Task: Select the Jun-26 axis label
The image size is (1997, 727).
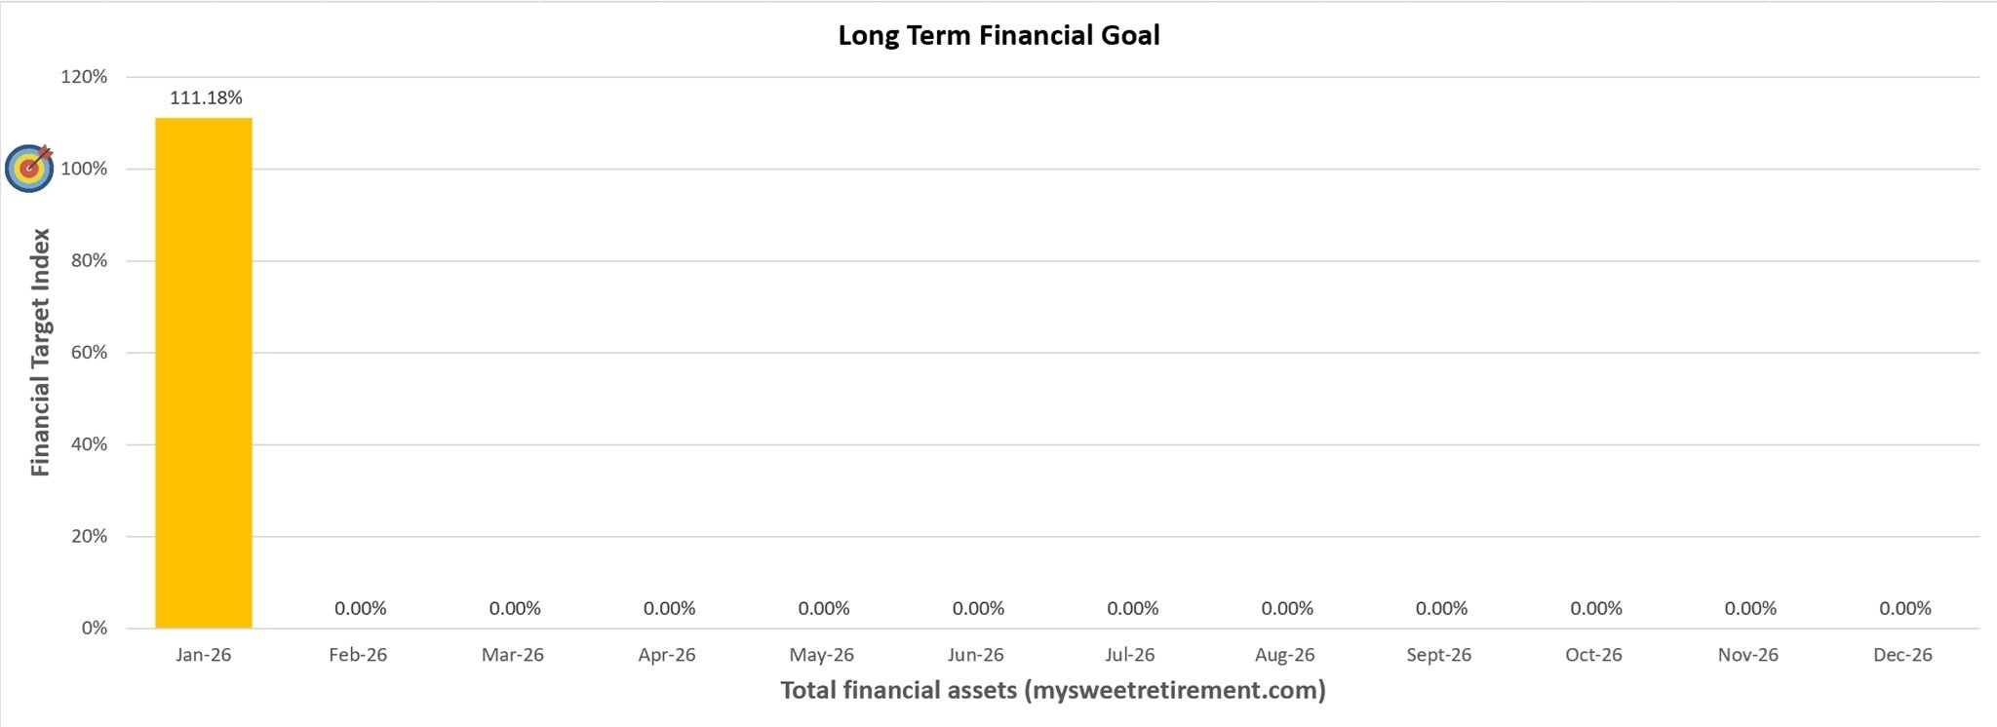Action: (976, 655)
